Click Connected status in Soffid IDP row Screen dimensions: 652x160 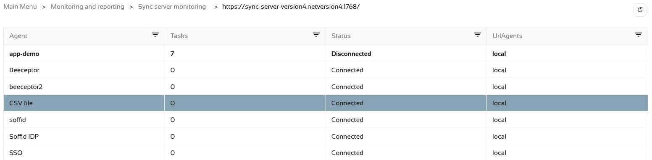click(x=347, y=137)
